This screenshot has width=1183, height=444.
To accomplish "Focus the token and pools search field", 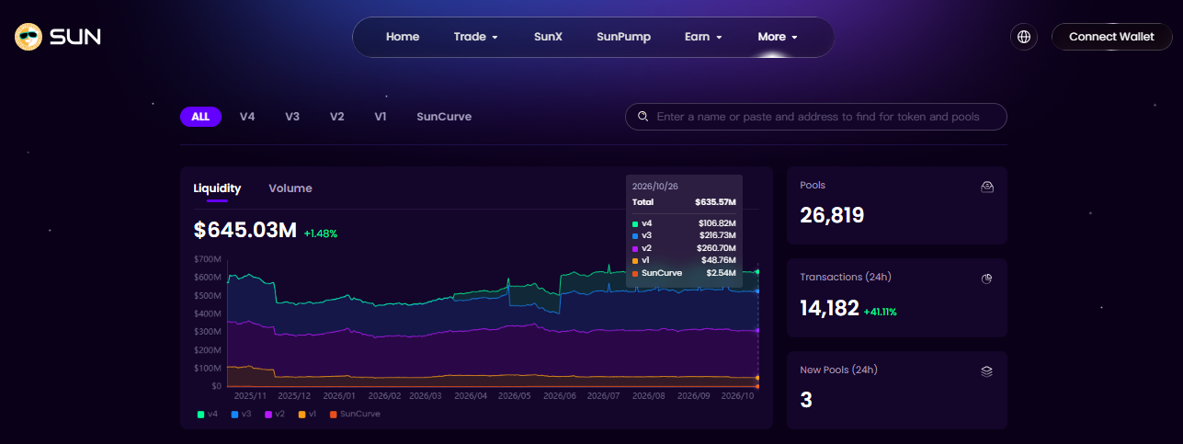I will (x=816, y=117).
